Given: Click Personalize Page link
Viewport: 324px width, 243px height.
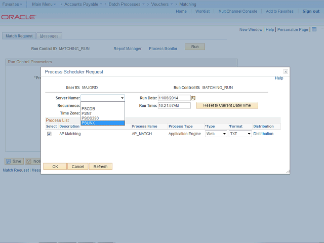Looking at the screenshot, I should pyautogui.click(x=293, y=29).
